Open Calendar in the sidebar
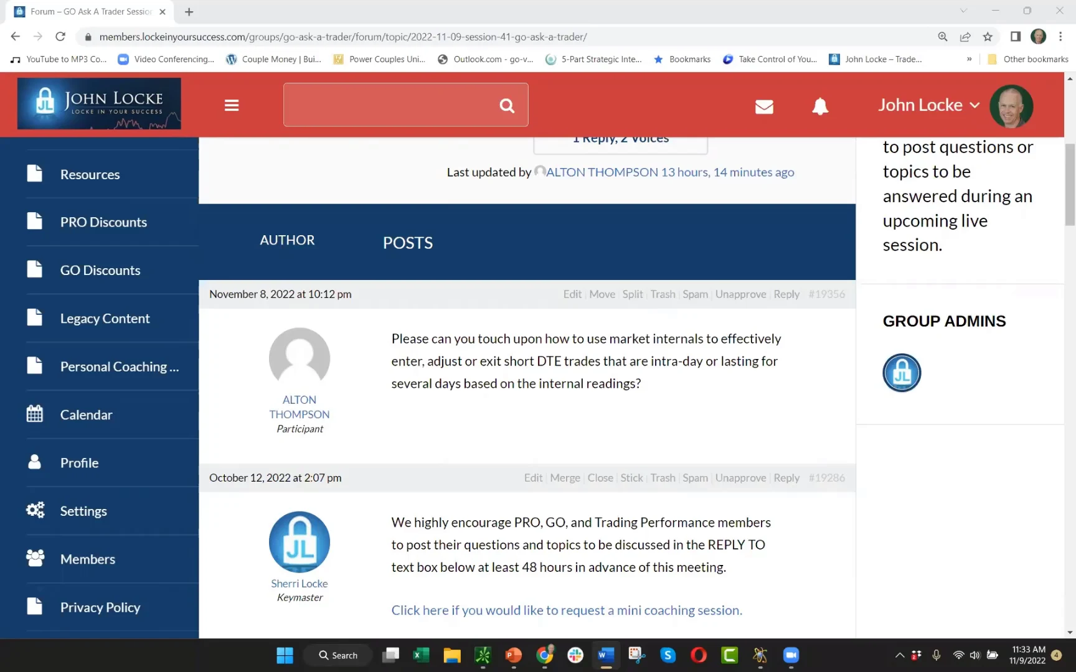The width and height of the screenshot is (1076, 672). 86,414
